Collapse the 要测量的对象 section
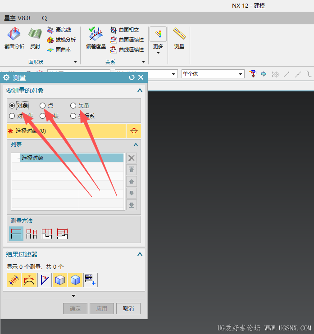The image size is (314, 334). [140, 90]
